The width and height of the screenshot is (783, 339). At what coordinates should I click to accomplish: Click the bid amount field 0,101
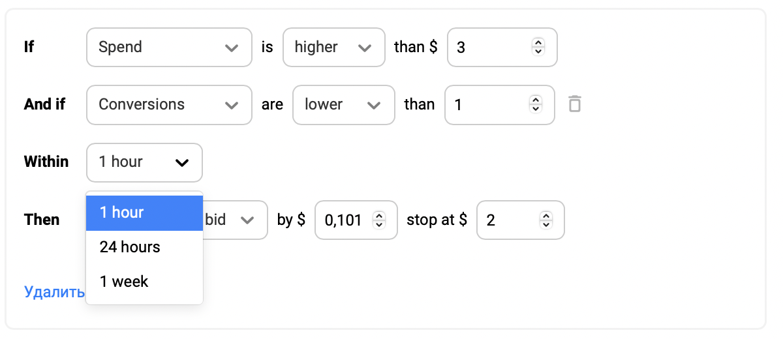pyautogui.click(x=356, y=220)
